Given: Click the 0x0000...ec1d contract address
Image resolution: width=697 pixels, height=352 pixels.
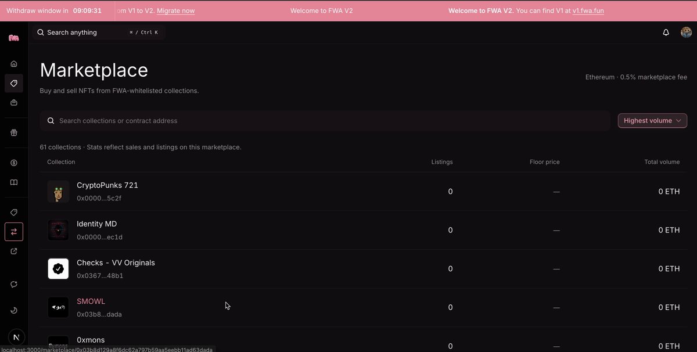Looking at the screenshot, I should tap(99, 237).
